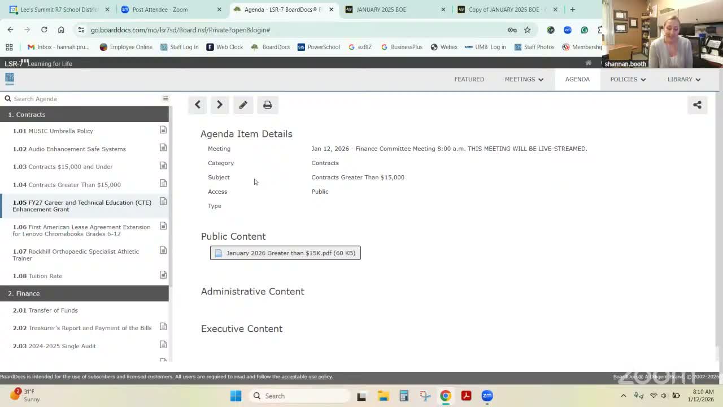Open document icon for 1.04 Contracts Greater Than $15,000
Screen dimensions: 723x407
(163, 183)
